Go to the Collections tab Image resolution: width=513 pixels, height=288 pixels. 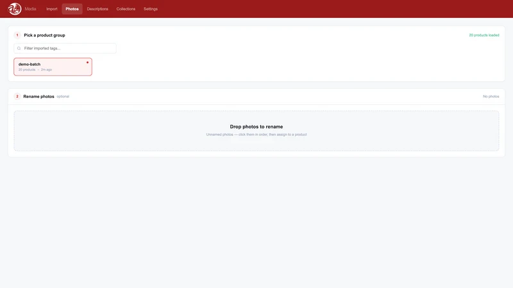pos(126,9)
